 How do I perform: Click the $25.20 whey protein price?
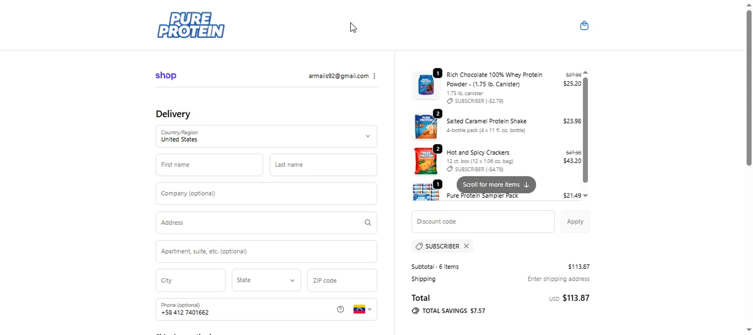(572, 84)
